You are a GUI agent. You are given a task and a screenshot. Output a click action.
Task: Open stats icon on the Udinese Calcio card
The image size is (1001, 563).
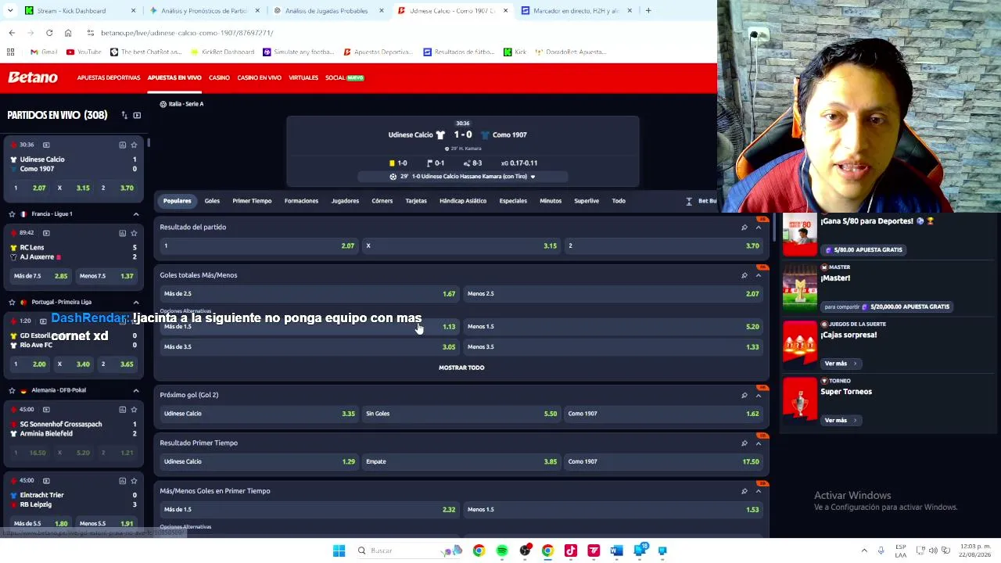pos(122,145)
